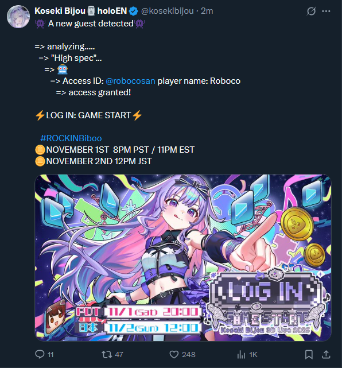The image size is (342, 368).
Task: Click the blue verified badge
Action: click(x=134, y=11)
